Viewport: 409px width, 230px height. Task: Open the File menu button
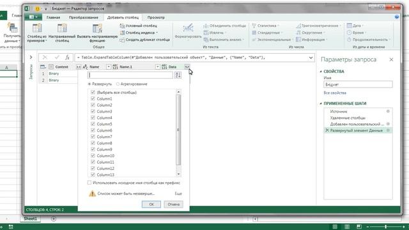(x=33, y=17)
